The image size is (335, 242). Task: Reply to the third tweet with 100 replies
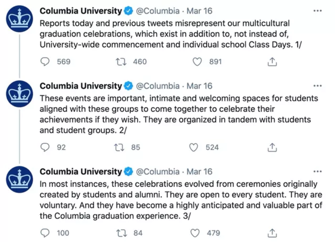(46, 233)
